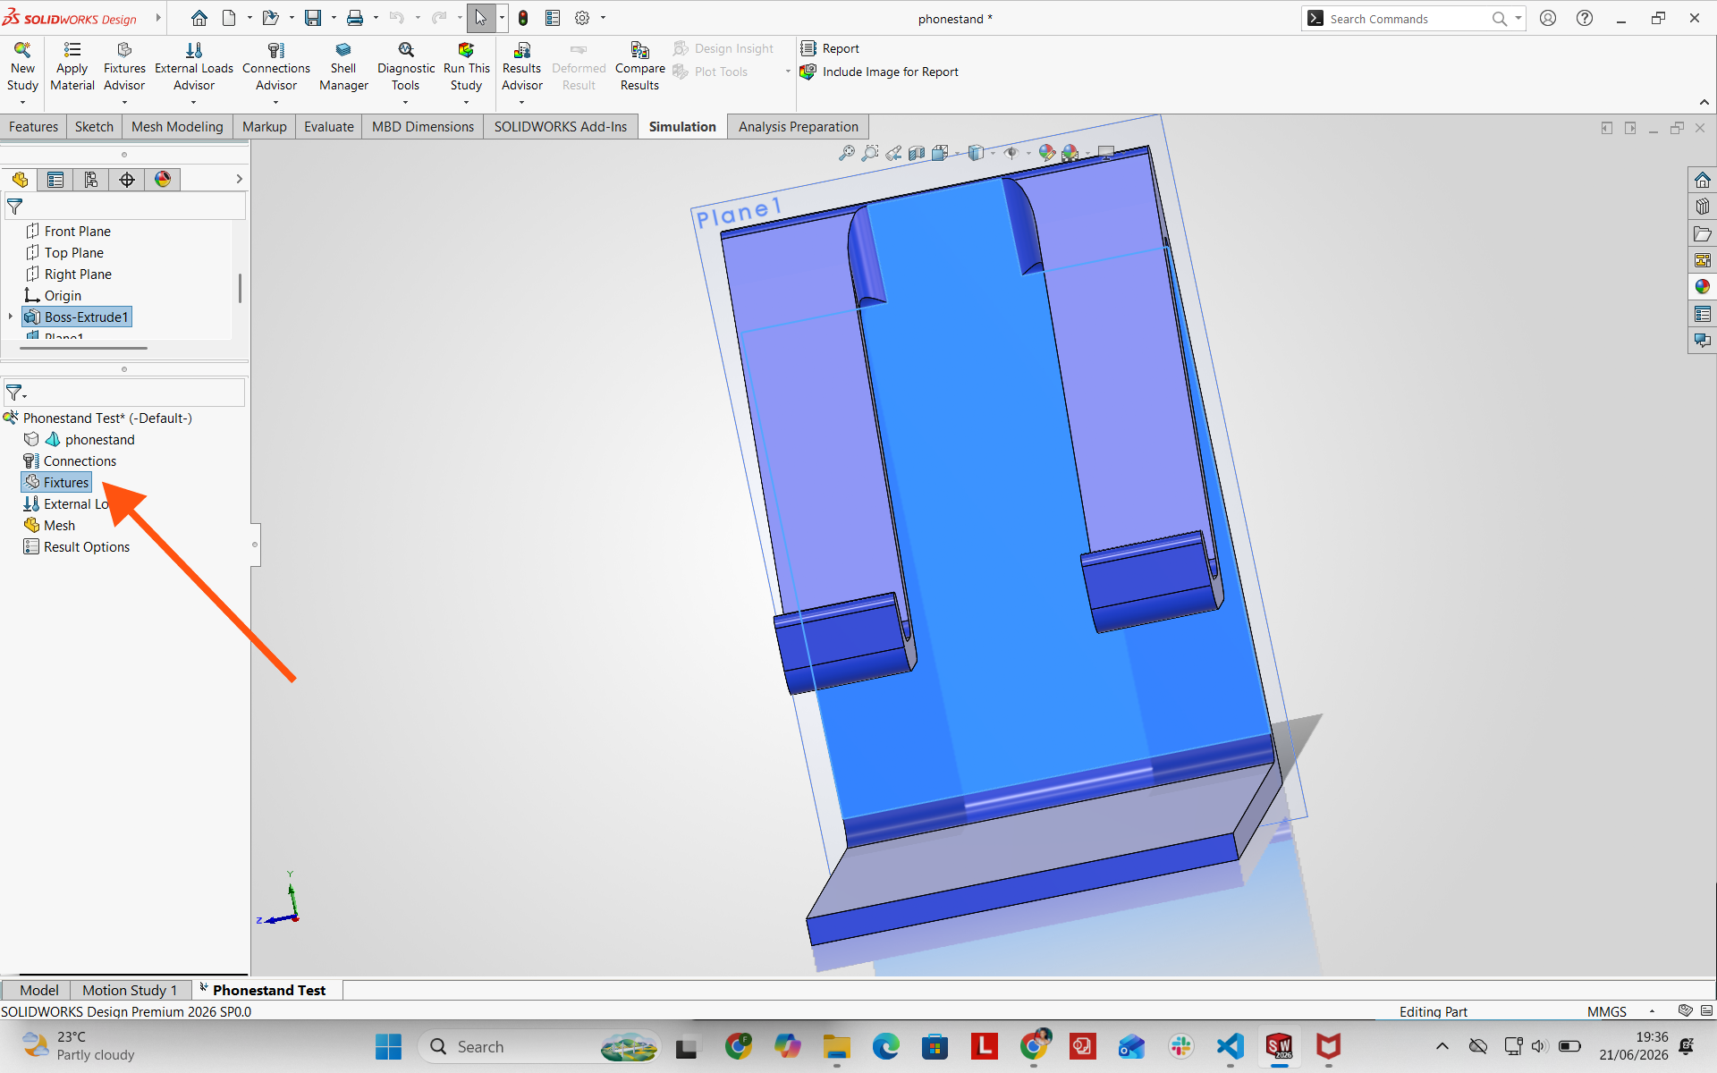
Task: Select the Zoom to Area icon
Action: tap(870, 153)
